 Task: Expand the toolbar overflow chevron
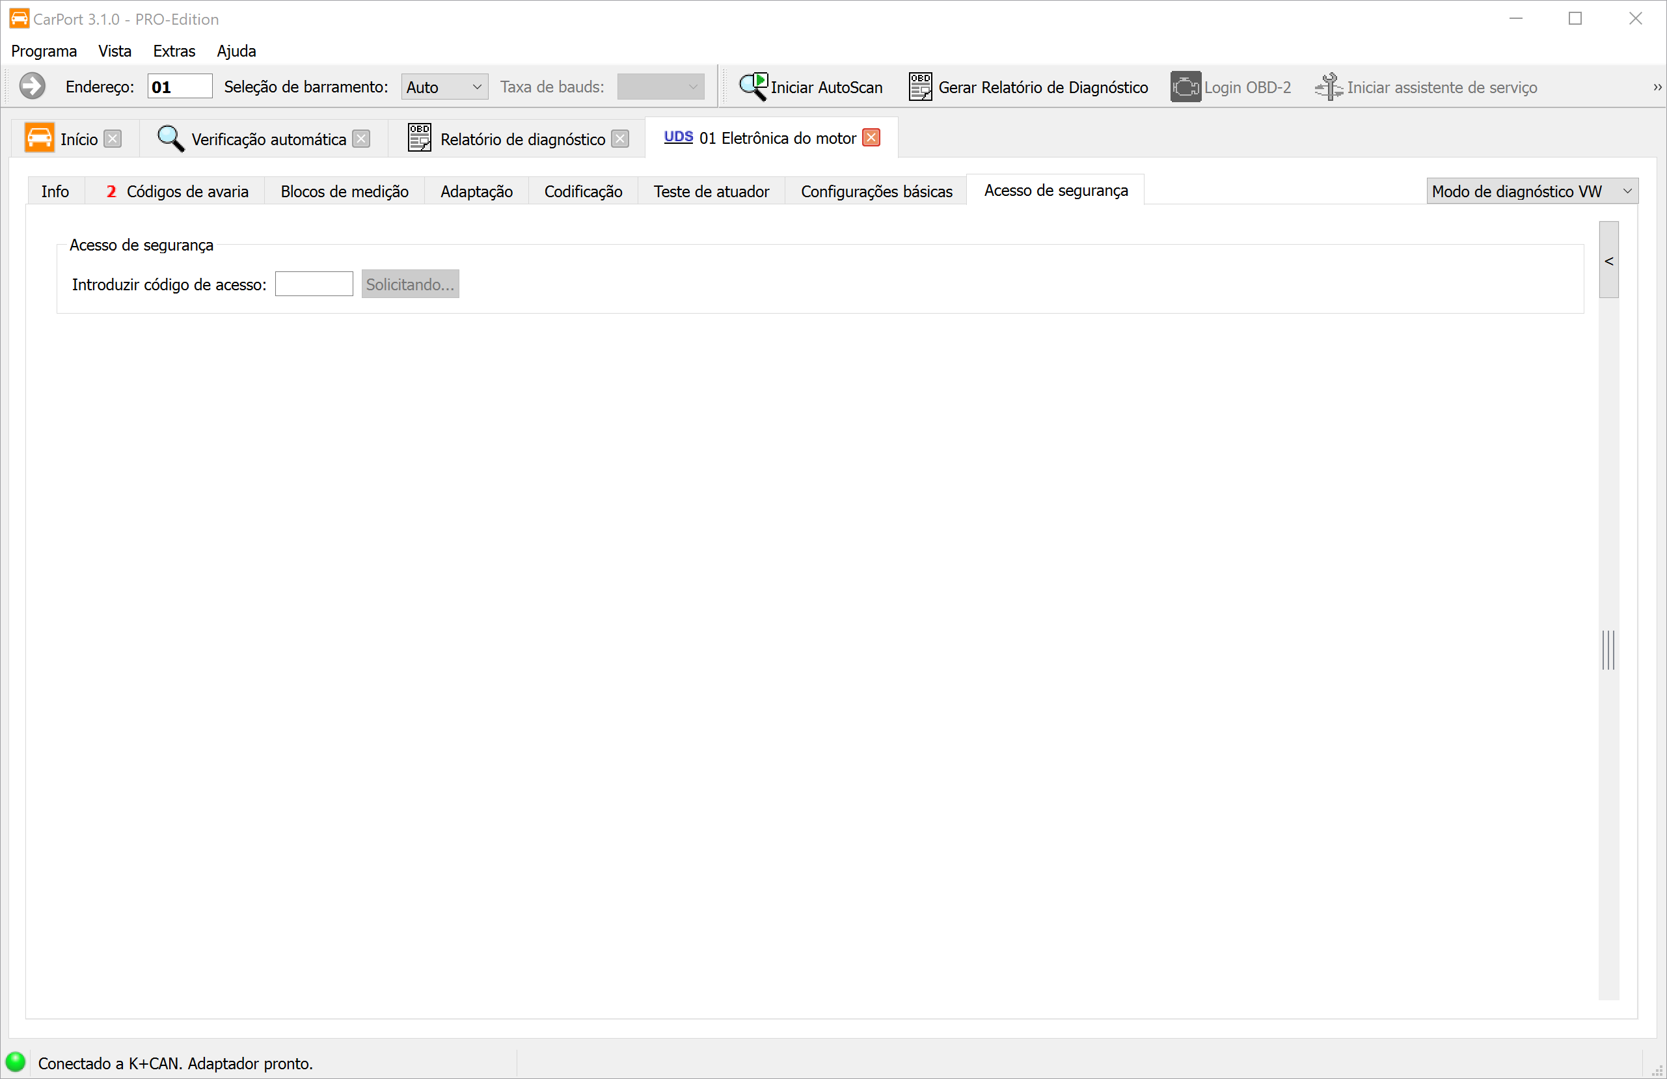point(1657,87)
